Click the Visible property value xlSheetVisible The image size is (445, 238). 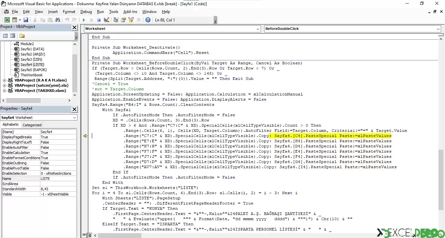[58, 194]
